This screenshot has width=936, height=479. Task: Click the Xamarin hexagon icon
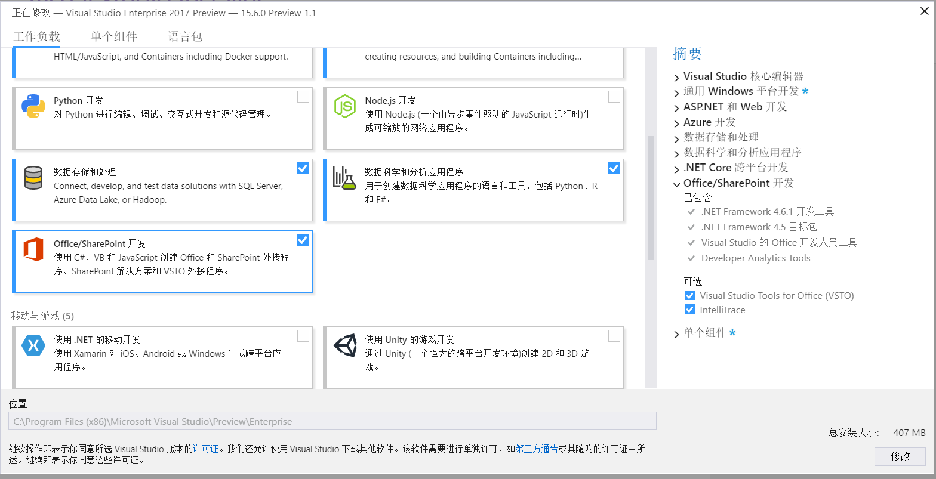point(33,345)
